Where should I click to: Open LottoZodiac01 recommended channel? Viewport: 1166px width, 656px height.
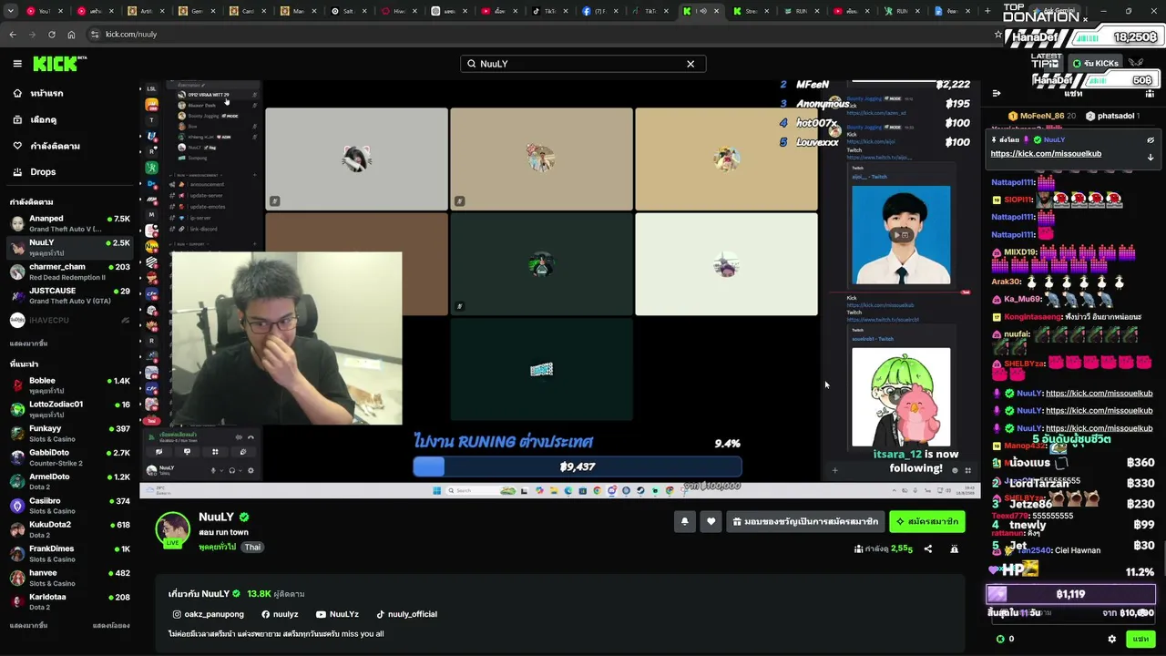click(x=70, y=409)
